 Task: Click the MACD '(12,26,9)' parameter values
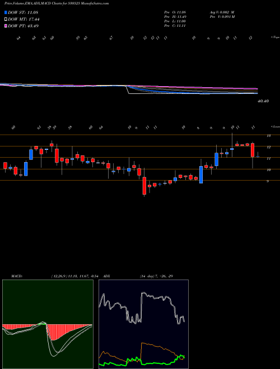[76, 276]
